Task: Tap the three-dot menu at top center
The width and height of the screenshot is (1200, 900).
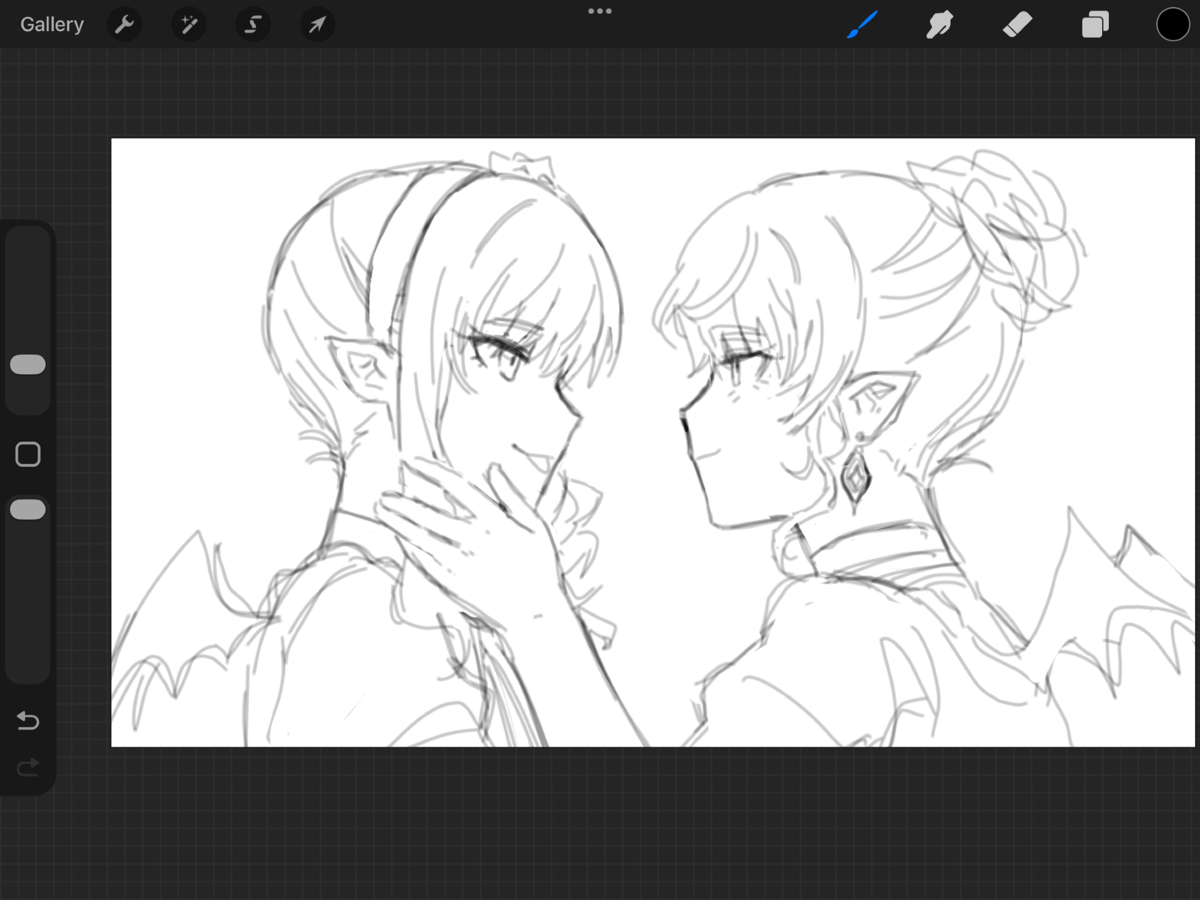Action: click(599, 11)
